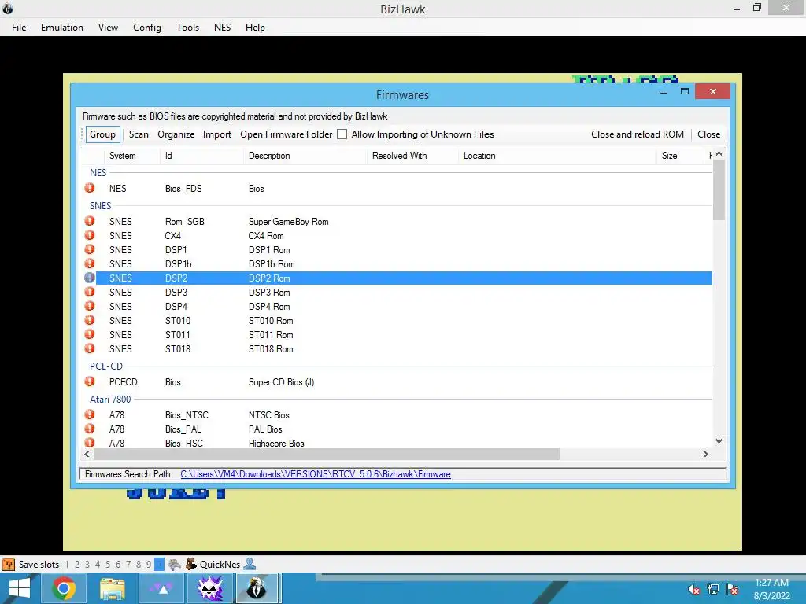
Task: Click the status icon for the DSP3 row
Action: (90, 292)
